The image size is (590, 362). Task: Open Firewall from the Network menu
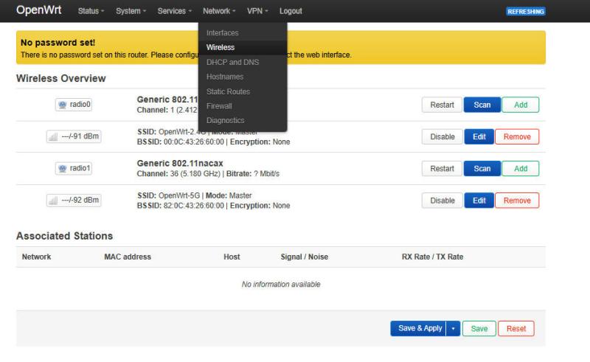(243, 106)
